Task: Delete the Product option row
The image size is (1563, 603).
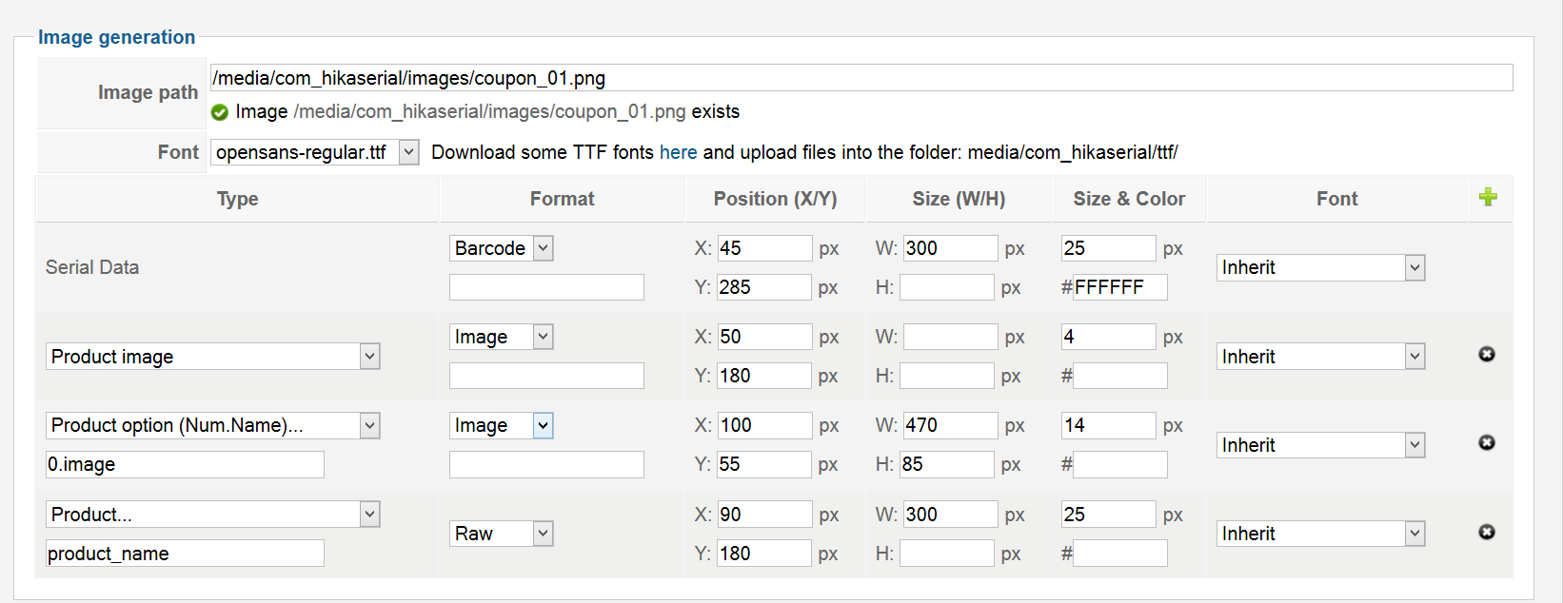Action: (x=1487, y=442)
